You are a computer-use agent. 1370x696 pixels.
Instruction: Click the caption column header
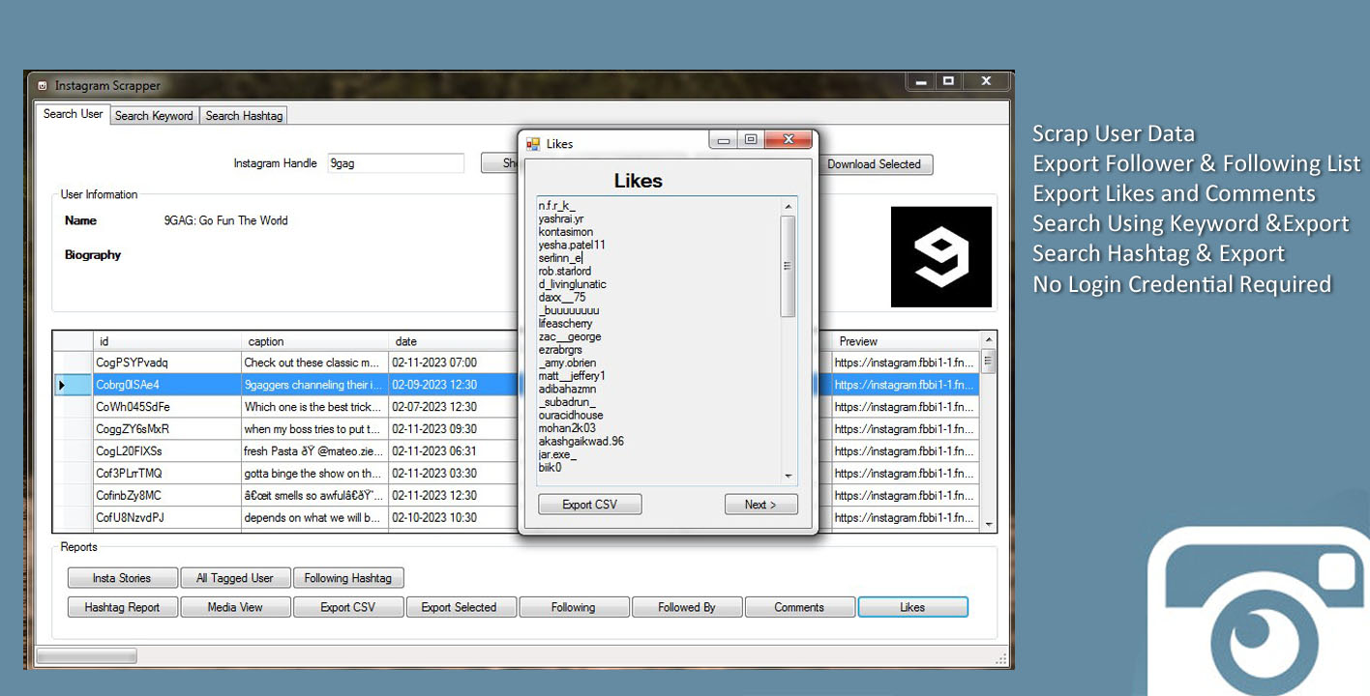click(314, 341)
